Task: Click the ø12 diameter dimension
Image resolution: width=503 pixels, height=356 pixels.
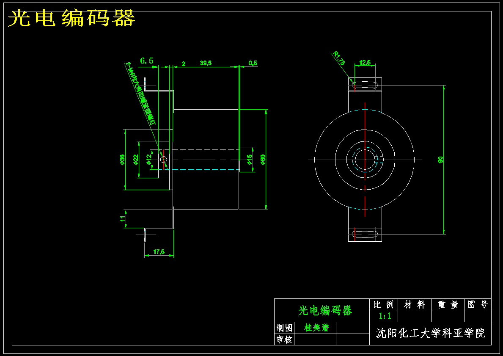Action: pos(148,160)
